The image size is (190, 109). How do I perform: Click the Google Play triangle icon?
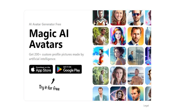tap(59, 69)
